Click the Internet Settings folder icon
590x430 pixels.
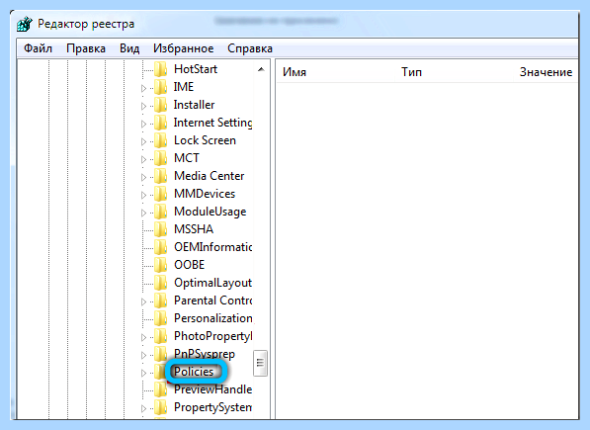point(161,123)
